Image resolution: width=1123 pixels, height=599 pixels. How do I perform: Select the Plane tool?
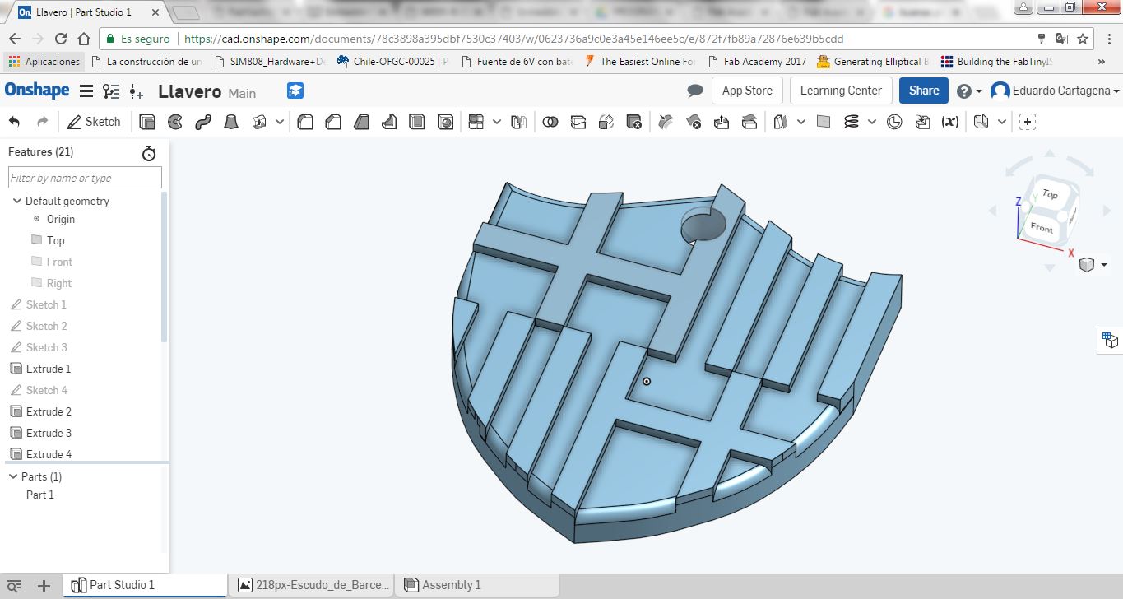click(824, 122)
